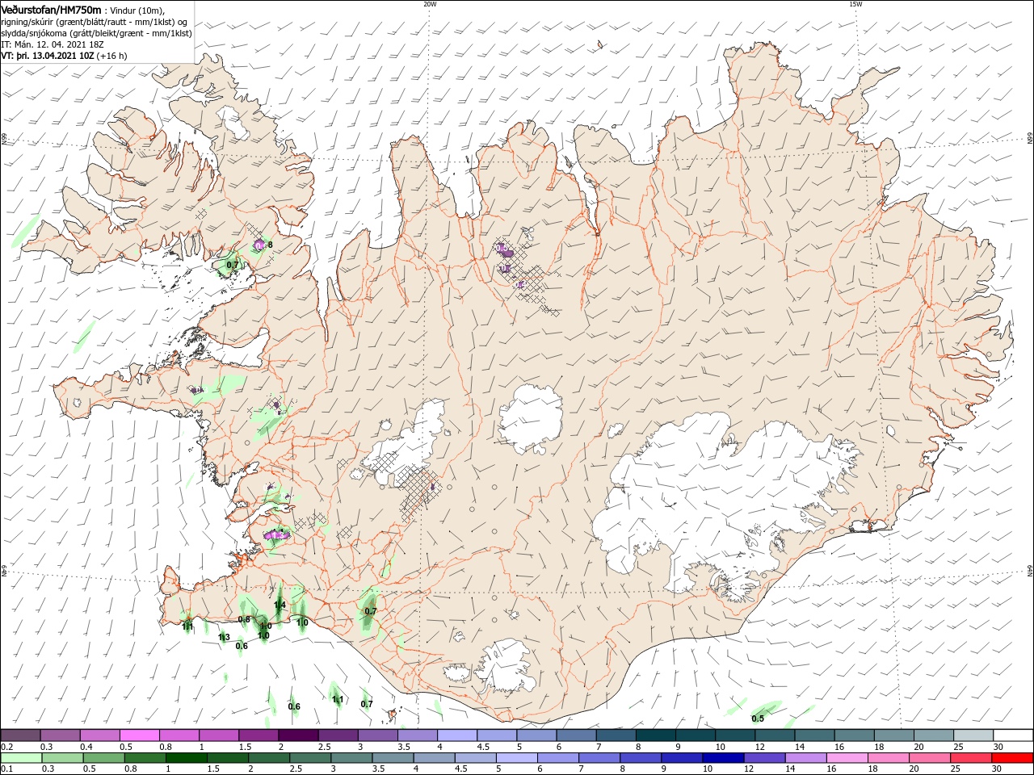Select the upper legend swatch labelled 14
The width and height of the screenshot is (1034, 775).
(813, 735)
